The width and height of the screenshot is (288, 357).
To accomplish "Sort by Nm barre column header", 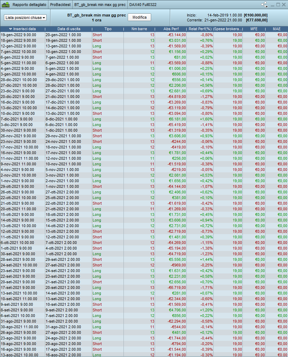I will pos(139,29).
